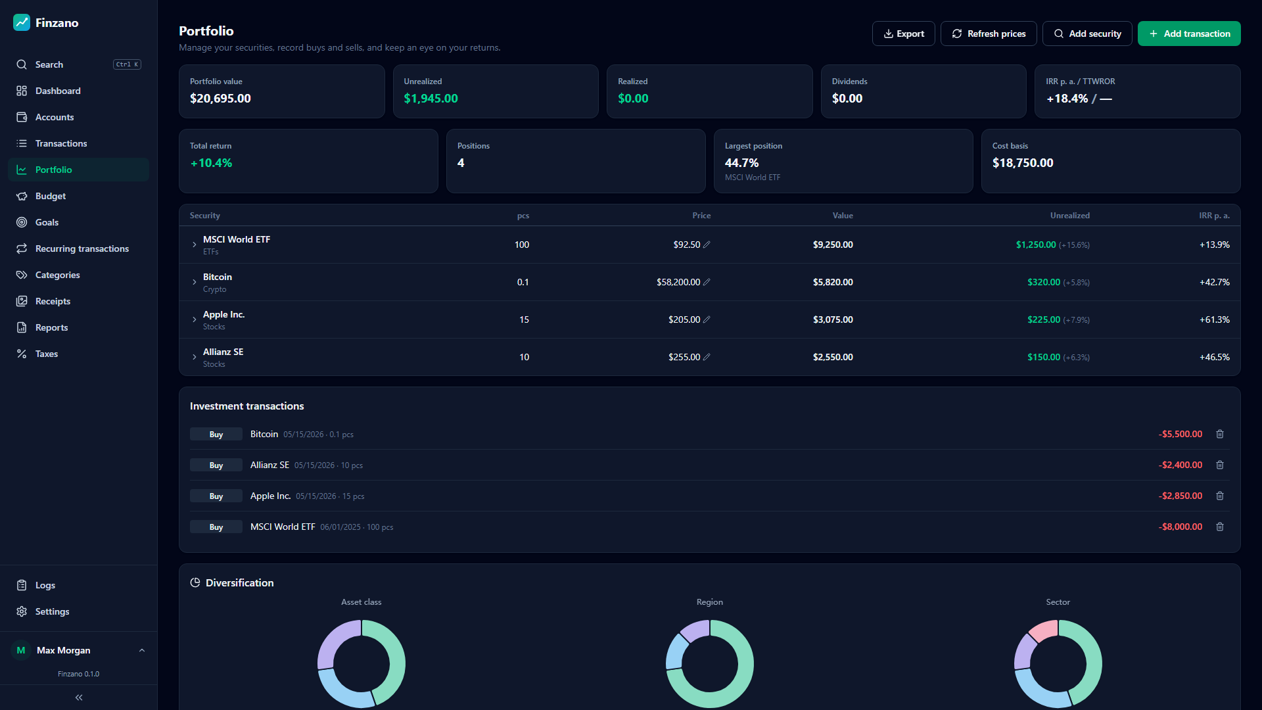The width and height of the screenshot is (1262, 710).
Task: Edit the MSCI World ETF price pencil
Action: [x=707, y=245]
